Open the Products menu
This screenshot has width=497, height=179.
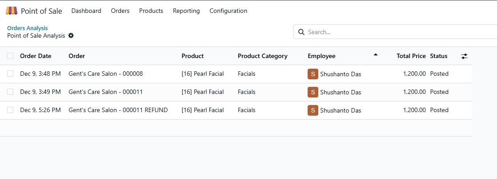pyautogui.click(x=151, y=11)
